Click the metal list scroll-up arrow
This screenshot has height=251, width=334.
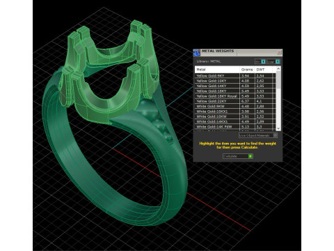(x=278, y=69)
